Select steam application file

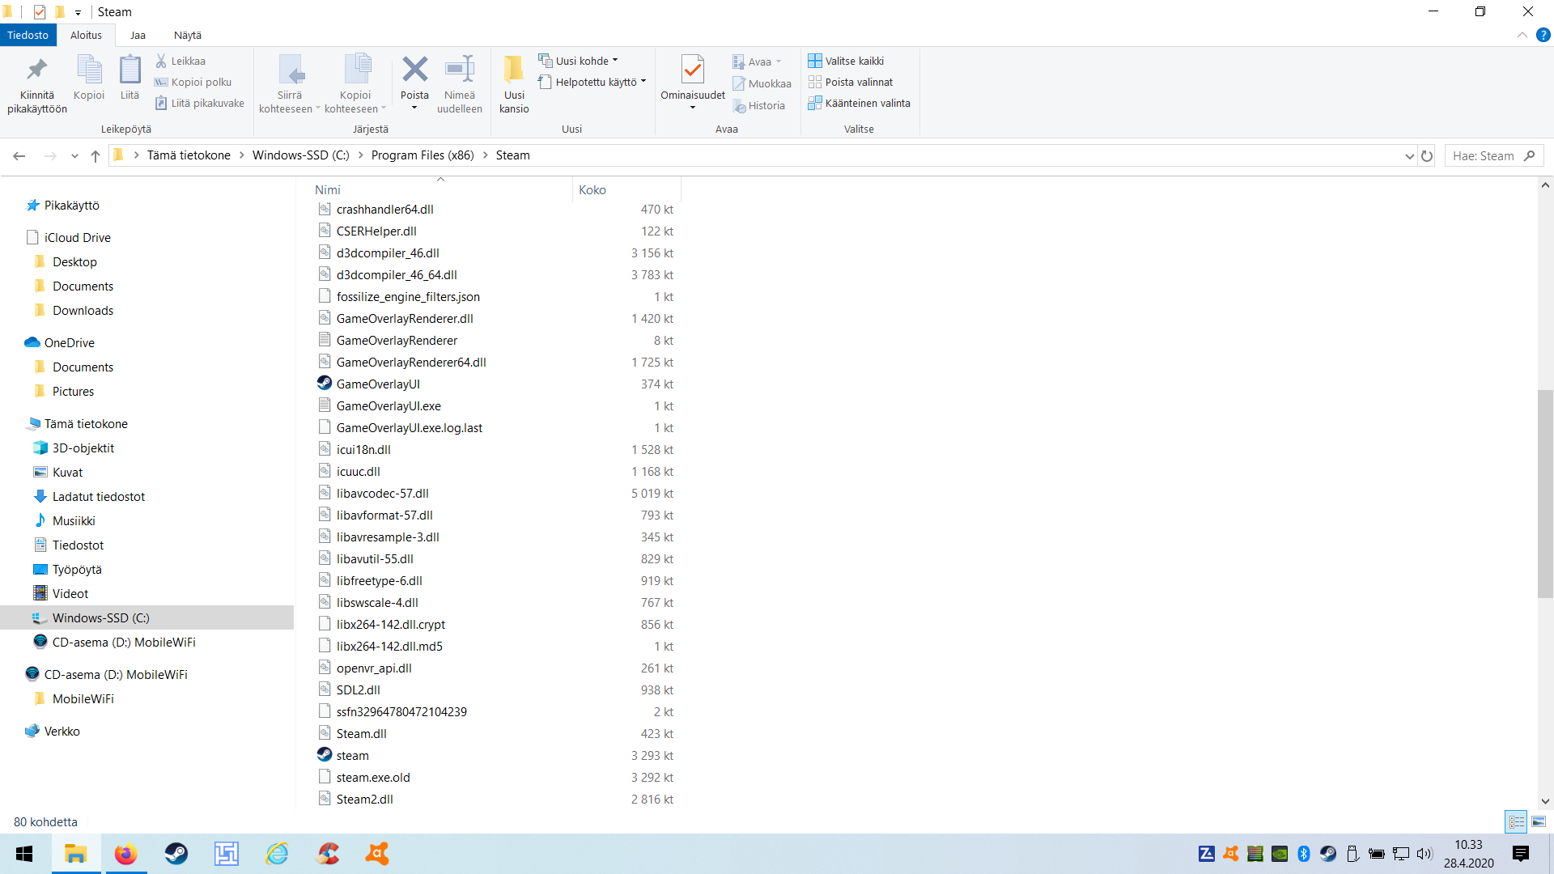tap(344, 755)
